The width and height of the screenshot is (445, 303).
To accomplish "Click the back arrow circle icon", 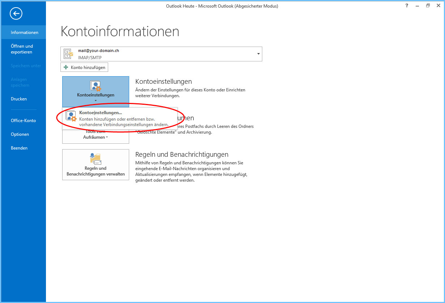I will (x=16, y=14).
